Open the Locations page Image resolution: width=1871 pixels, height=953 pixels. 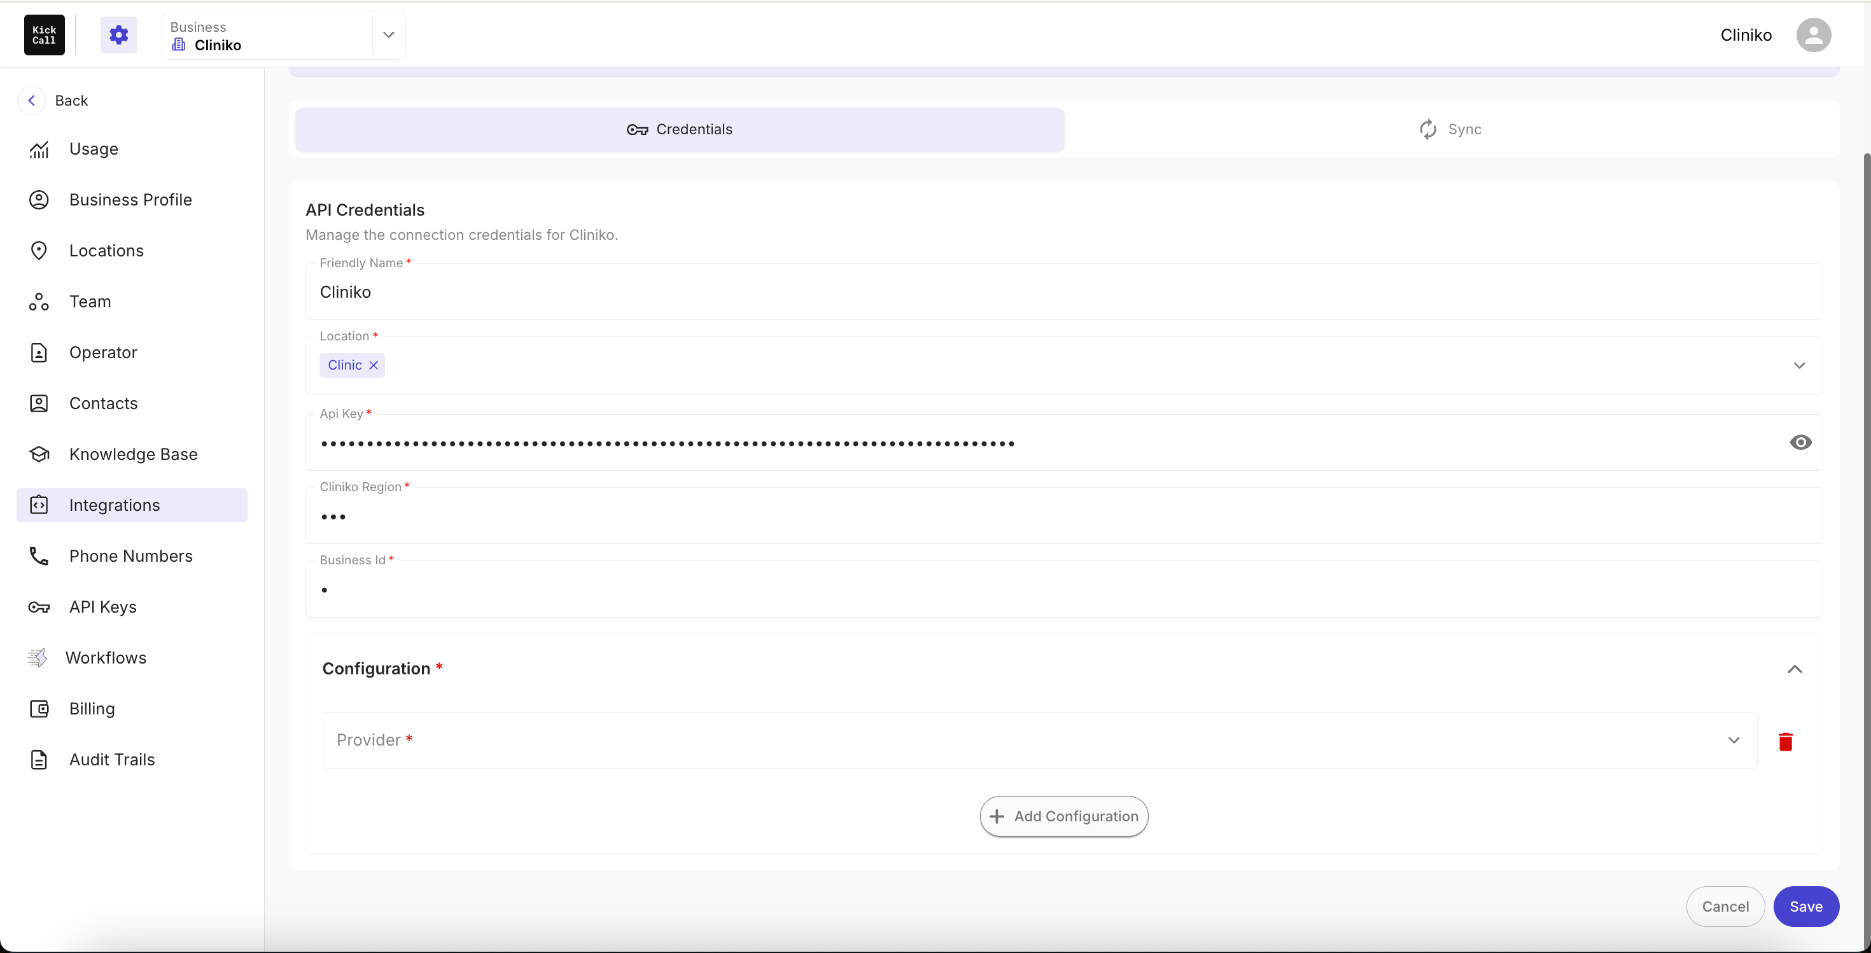(132, 251)
